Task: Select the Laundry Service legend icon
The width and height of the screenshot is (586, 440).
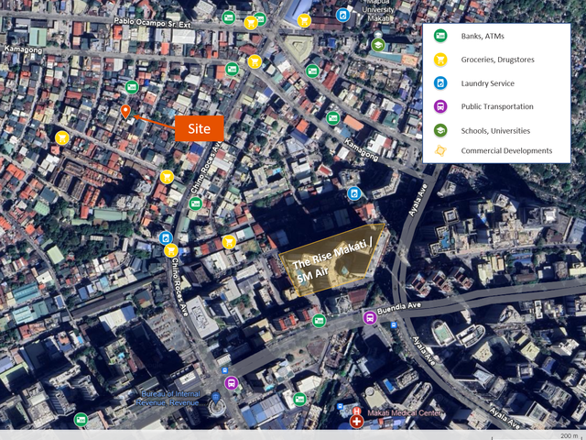Action: click(x=440, y=83)
